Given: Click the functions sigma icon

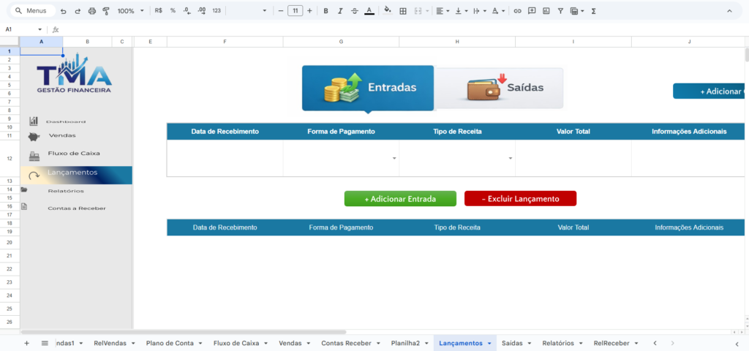Looking at the screenshot, I should click(x=593, y=11).
